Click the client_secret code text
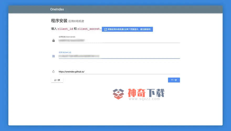 (x=88, y=29)
